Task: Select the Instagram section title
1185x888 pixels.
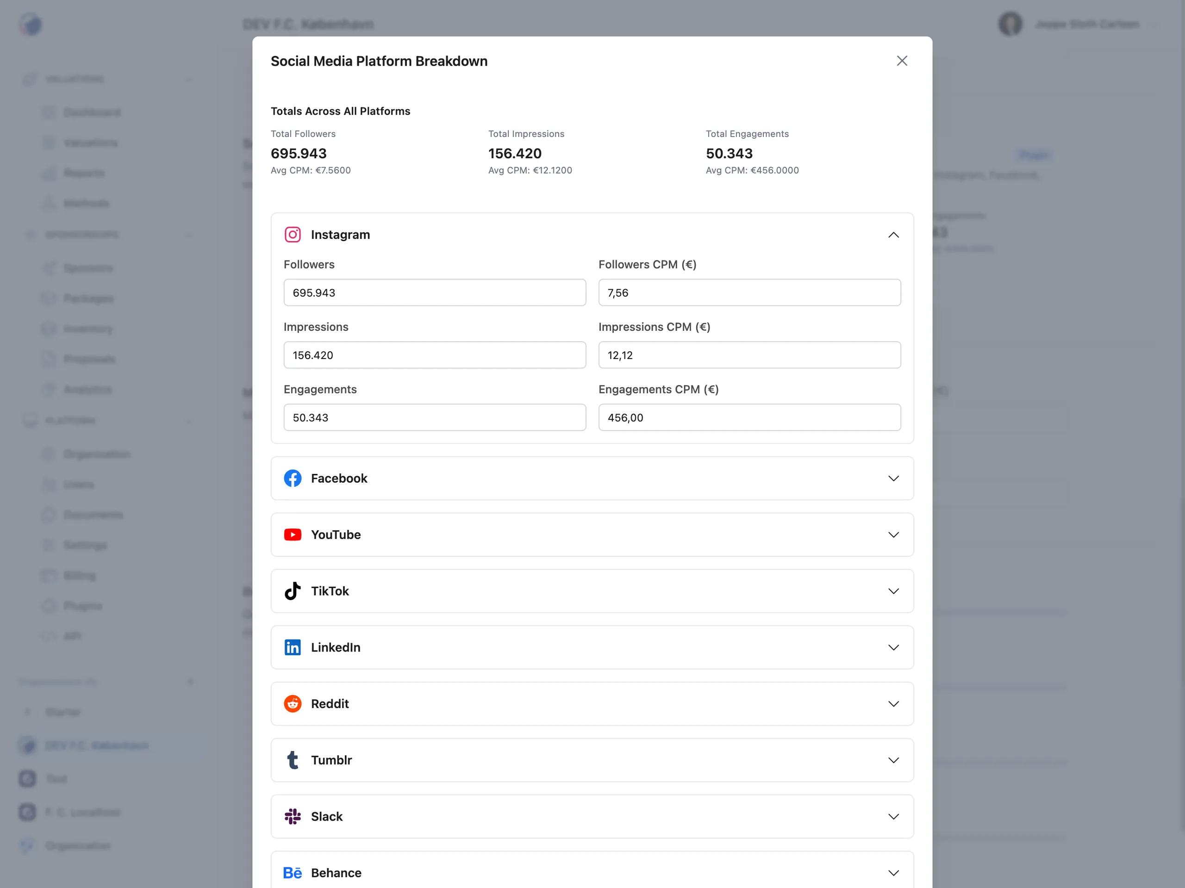Action: tap(340, 235)
